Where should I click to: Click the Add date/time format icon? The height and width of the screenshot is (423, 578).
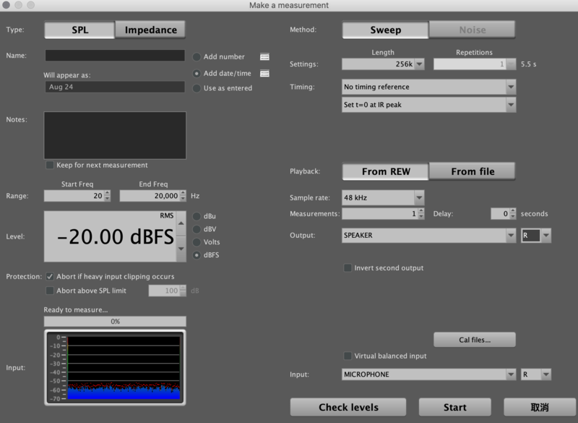[x=264, y=73]
